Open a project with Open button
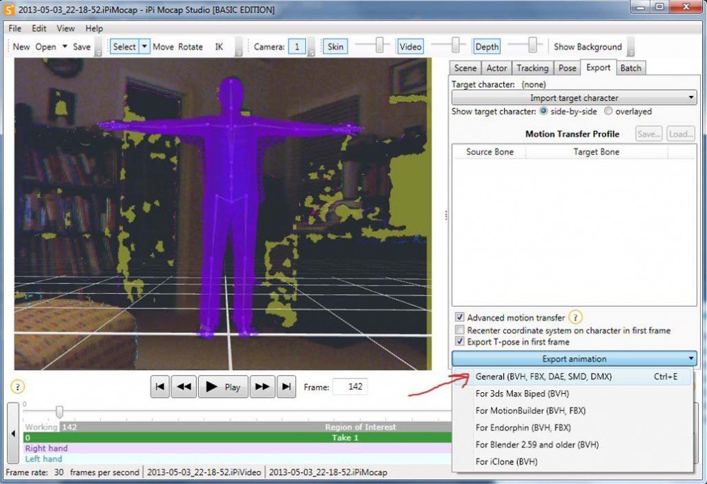The height and width of the screenshot is (484, 707). click(x=46, y=47)
